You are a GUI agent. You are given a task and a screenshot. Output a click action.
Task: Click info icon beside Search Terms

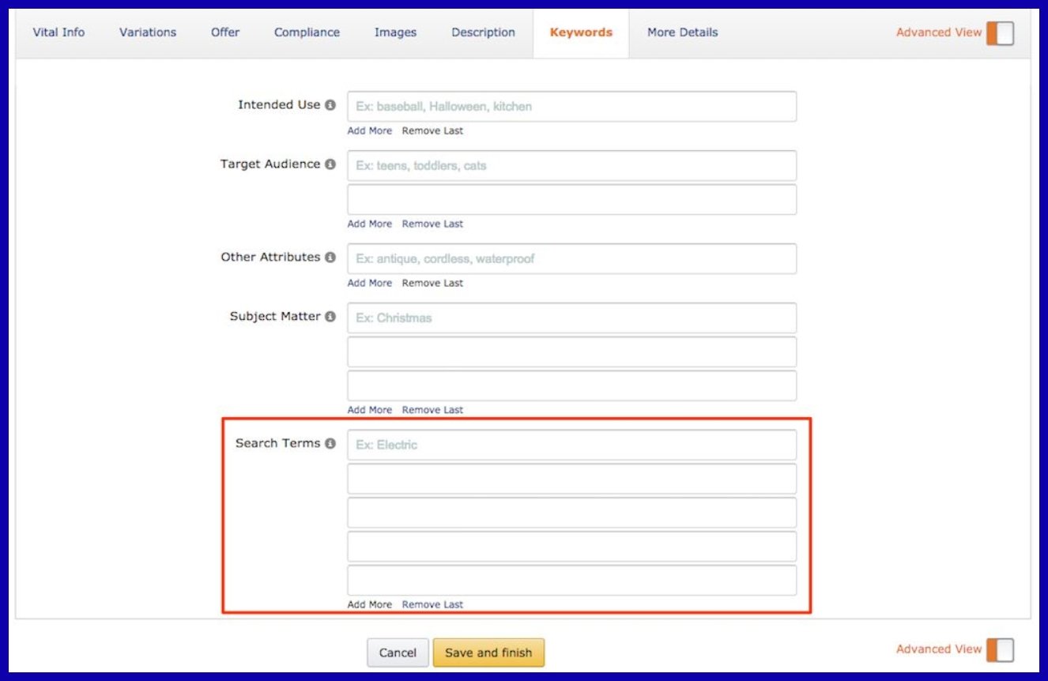[330, 444]
